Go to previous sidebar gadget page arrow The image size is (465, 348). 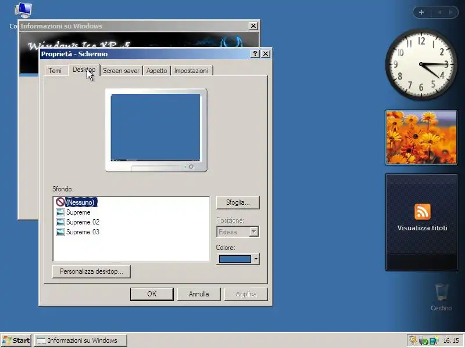[x=440, y=12]
